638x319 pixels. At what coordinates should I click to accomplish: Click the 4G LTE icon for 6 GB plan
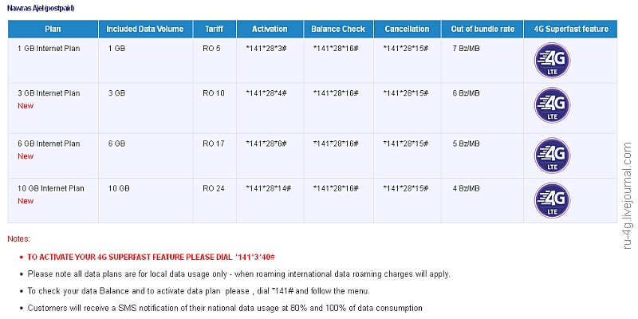click(x=552, y=155)
